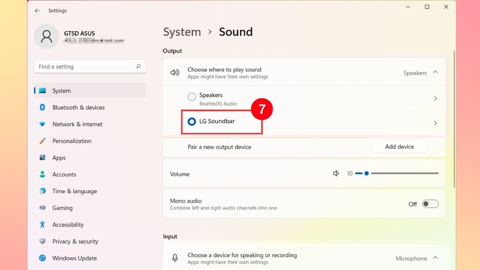Click the Accessibility figure icon

coord(42,224)
